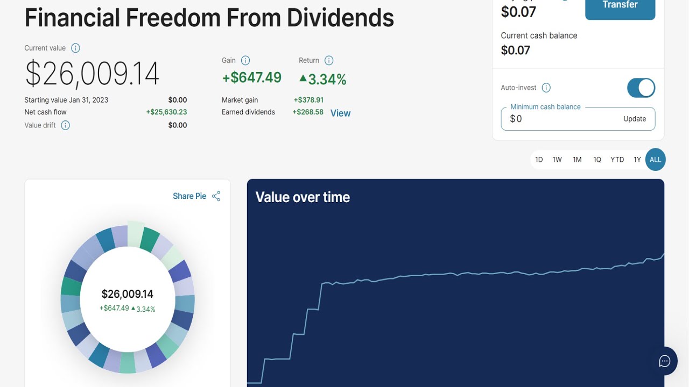Click Update for minimum cash balance
The height and width of the screenshot is (387, 689).
point(635,119)
